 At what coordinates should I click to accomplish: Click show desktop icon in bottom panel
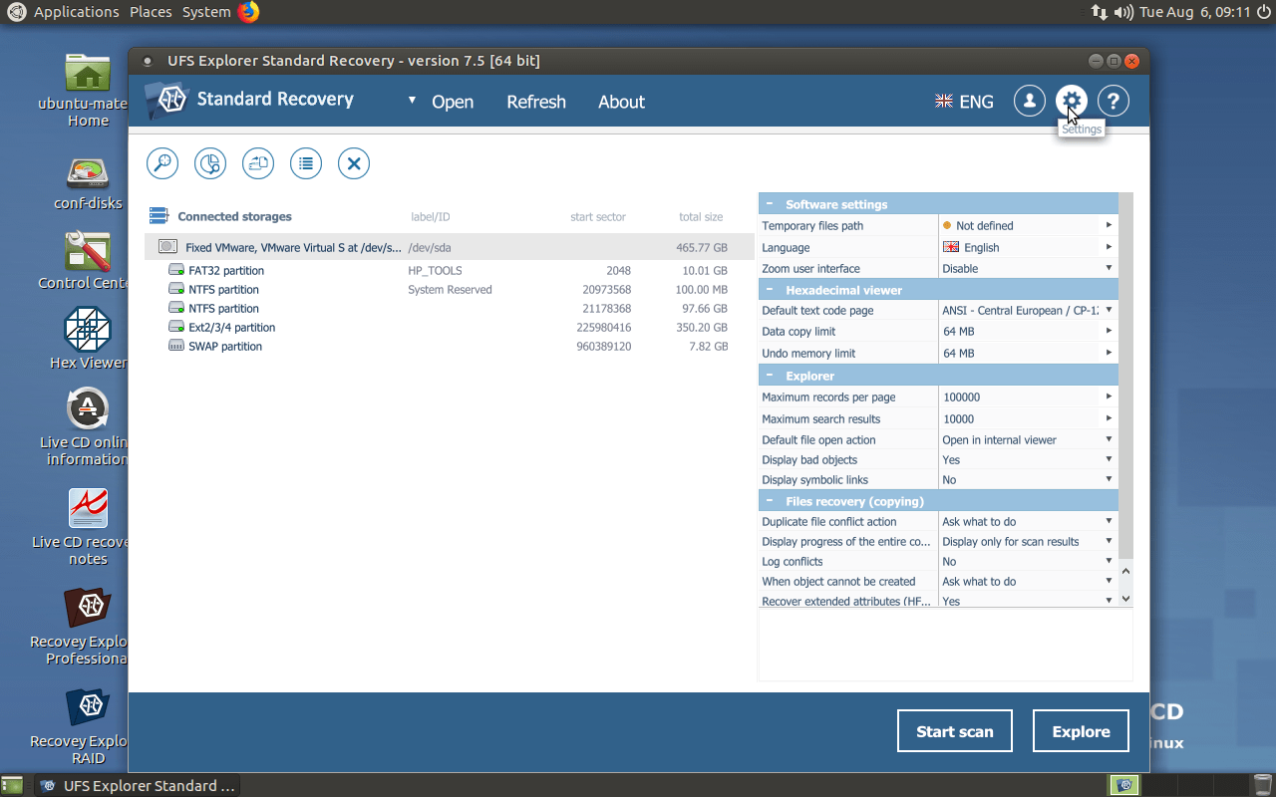click(x=12, y=785)
